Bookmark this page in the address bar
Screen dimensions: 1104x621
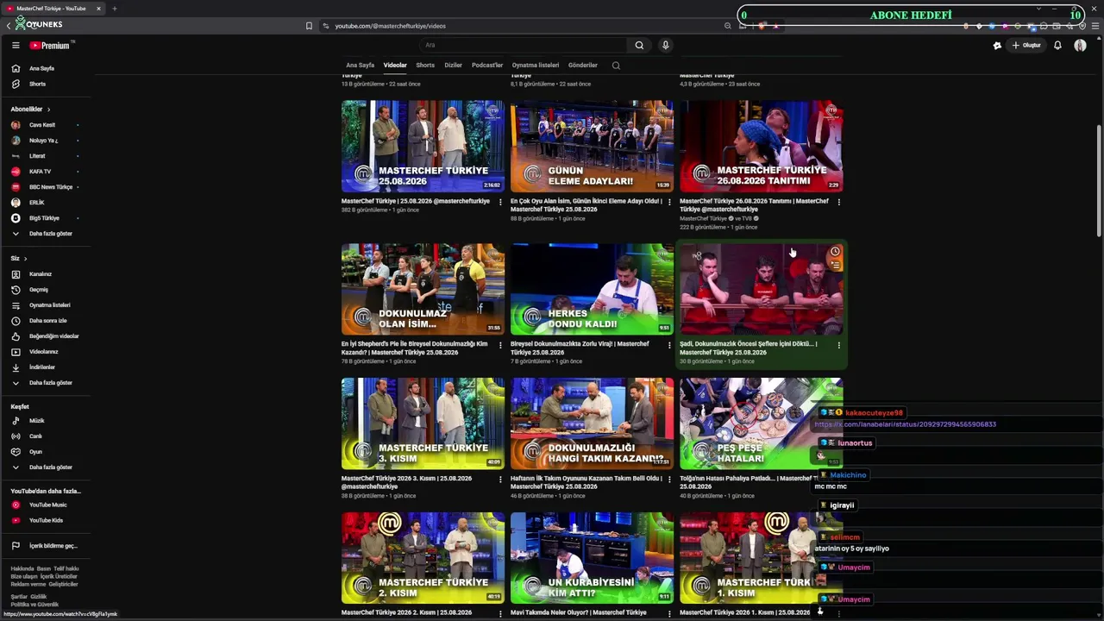click(x=309, y=26)
